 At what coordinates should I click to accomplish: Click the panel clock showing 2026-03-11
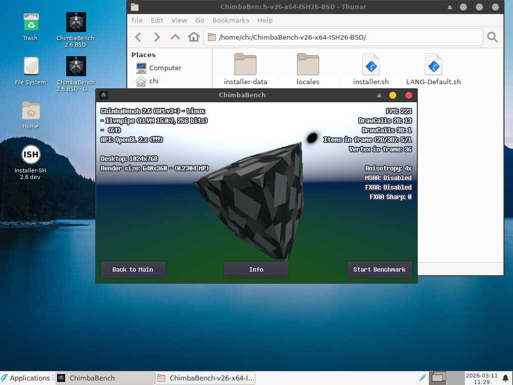(x=481, y=378)
